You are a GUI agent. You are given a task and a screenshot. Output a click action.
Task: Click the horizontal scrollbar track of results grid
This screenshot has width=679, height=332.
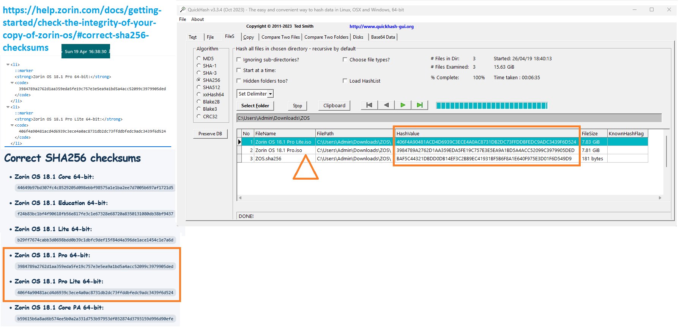coord(450,198)
